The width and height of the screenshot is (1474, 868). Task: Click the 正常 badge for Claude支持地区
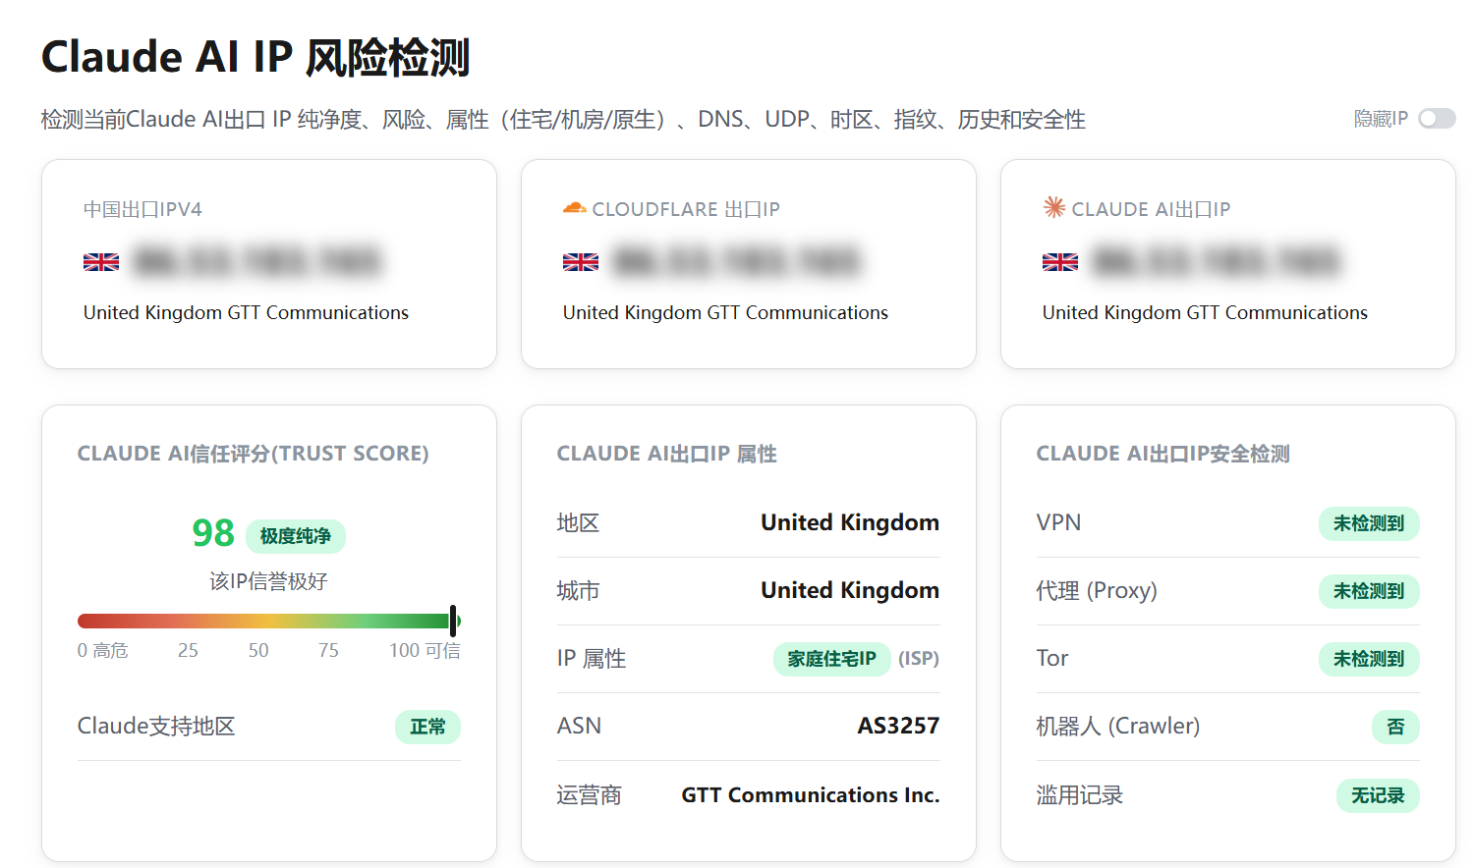(428, 727)
